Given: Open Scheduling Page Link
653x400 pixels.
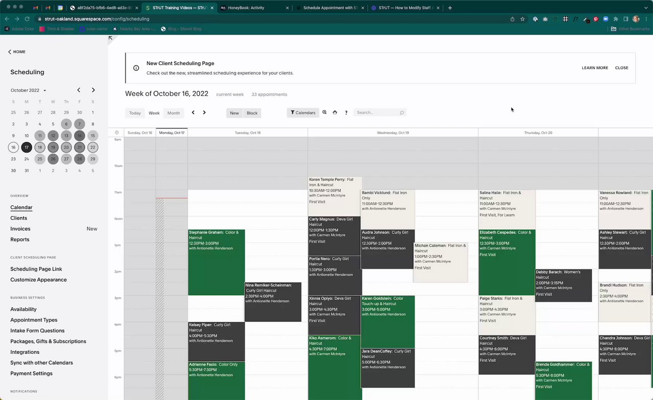Looking at the screenshot, I should coord(36,269).
